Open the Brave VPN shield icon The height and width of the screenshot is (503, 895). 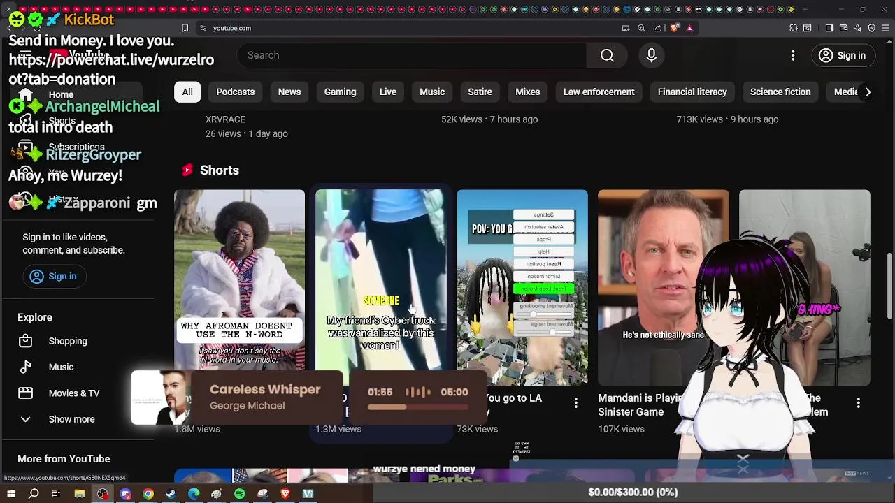coord(872,28)
